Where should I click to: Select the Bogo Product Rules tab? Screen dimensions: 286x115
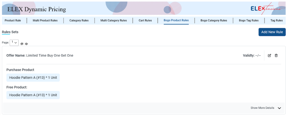click(176, 20)
